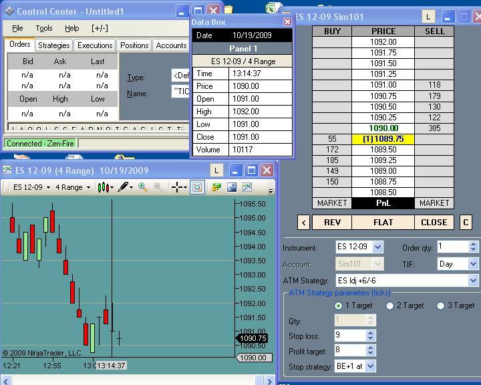Open the 4 Range interval dropdown

point(73,187)
